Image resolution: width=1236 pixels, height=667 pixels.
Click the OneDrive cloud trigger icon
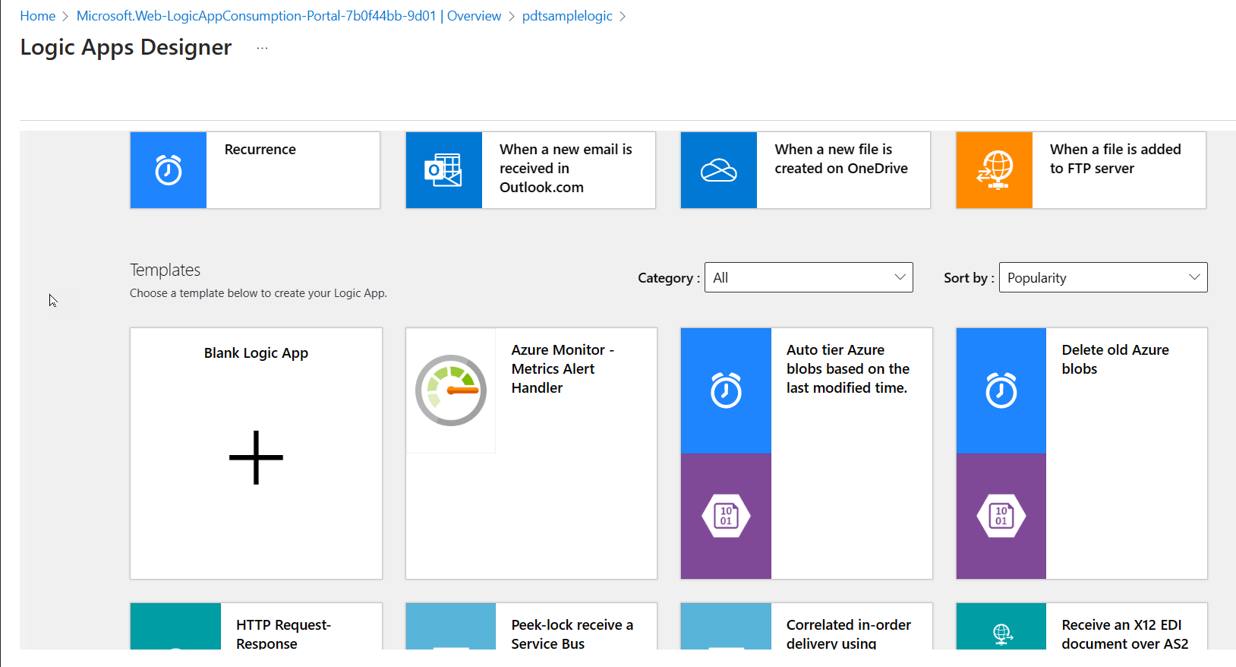pos(718,170)
